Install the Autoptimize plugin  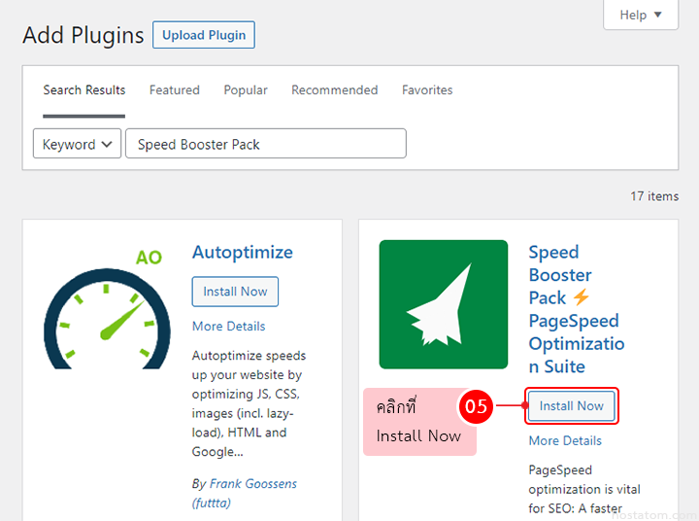(235, 292)
